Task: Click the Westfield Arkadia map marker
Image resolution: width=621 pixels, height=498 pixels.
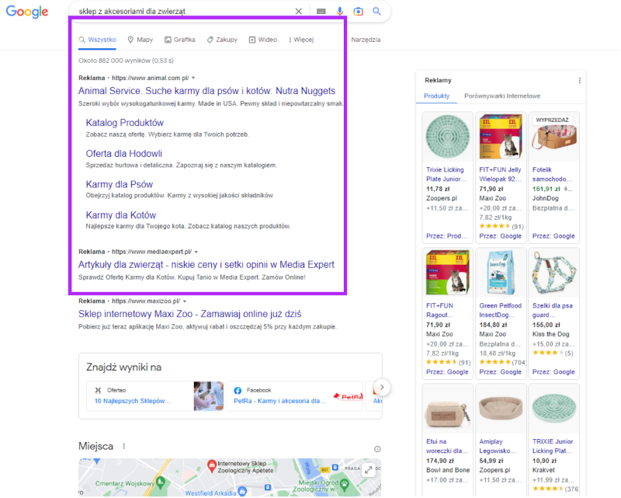Action: 242,492
